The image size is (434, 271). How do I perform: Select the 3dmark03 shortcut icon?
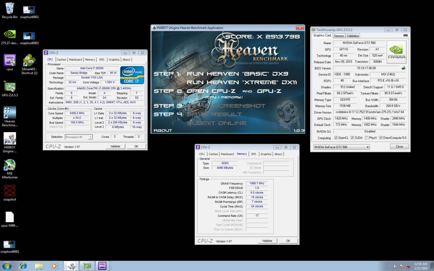(29, 61)
